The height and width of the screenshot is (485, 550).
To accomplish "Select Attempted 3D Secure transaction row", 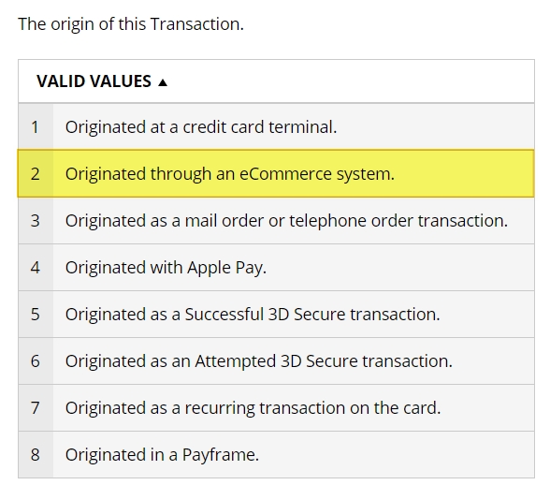I will coord(277,360).
